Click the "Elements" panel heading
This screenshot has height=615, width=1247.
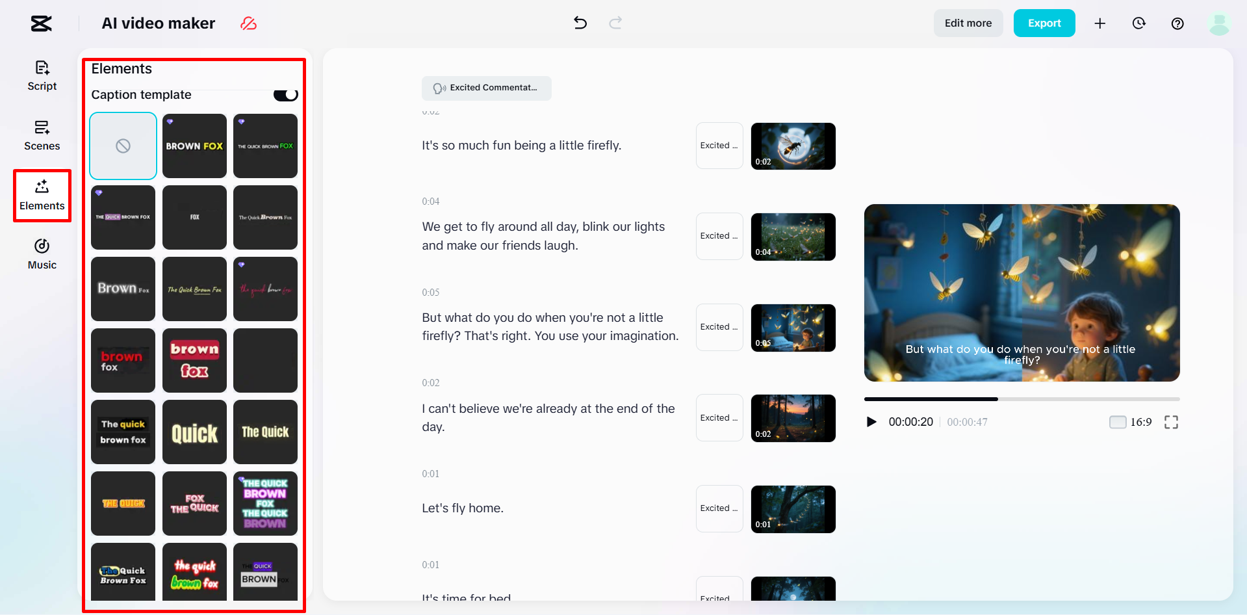[x=122, y=69]
